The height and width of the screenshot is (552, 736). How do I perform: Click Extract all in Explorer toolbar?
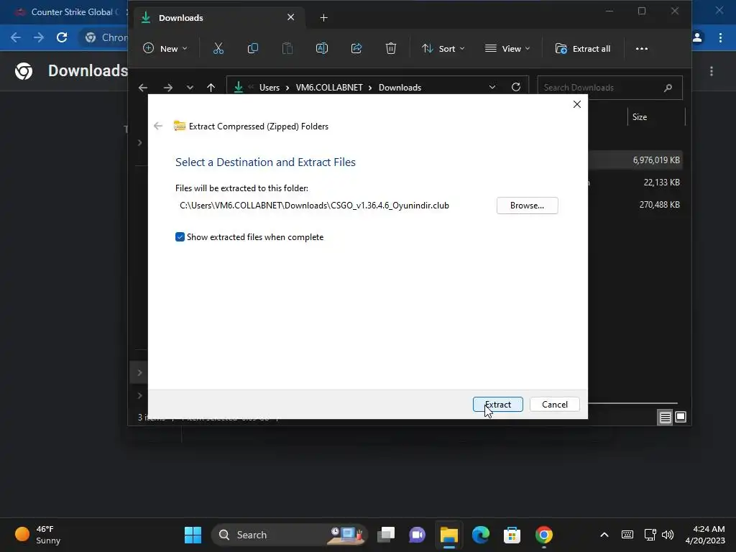coord(582,48)
